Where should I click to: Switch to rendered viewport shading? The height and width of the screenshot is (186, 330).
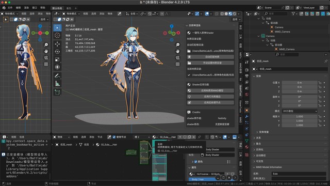(235, 14)
